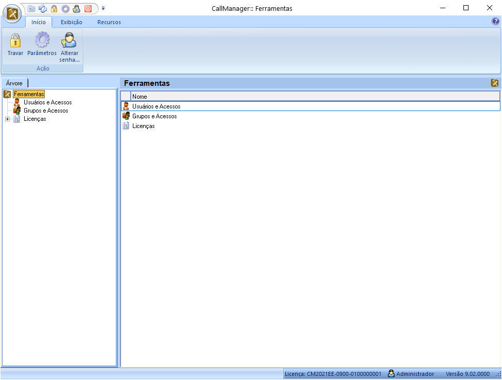Click the group icon in Grupos e Acessos list row
The image size is (502, 380).
point(126,116)
